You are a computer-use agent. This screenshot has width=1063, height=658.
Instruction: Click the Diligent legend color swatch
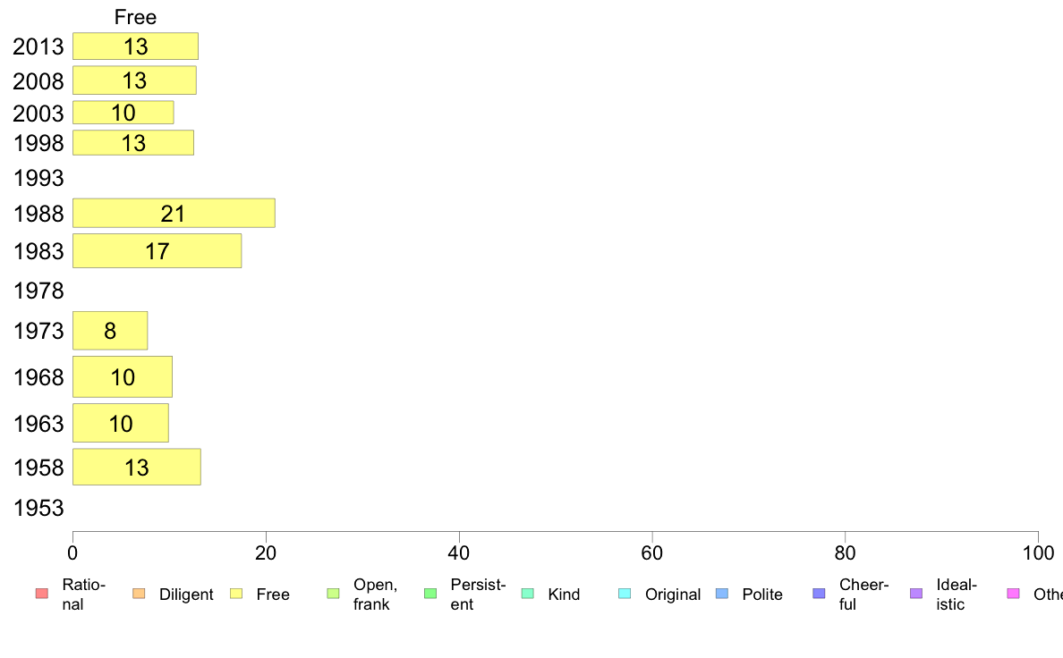click(139, 594)
